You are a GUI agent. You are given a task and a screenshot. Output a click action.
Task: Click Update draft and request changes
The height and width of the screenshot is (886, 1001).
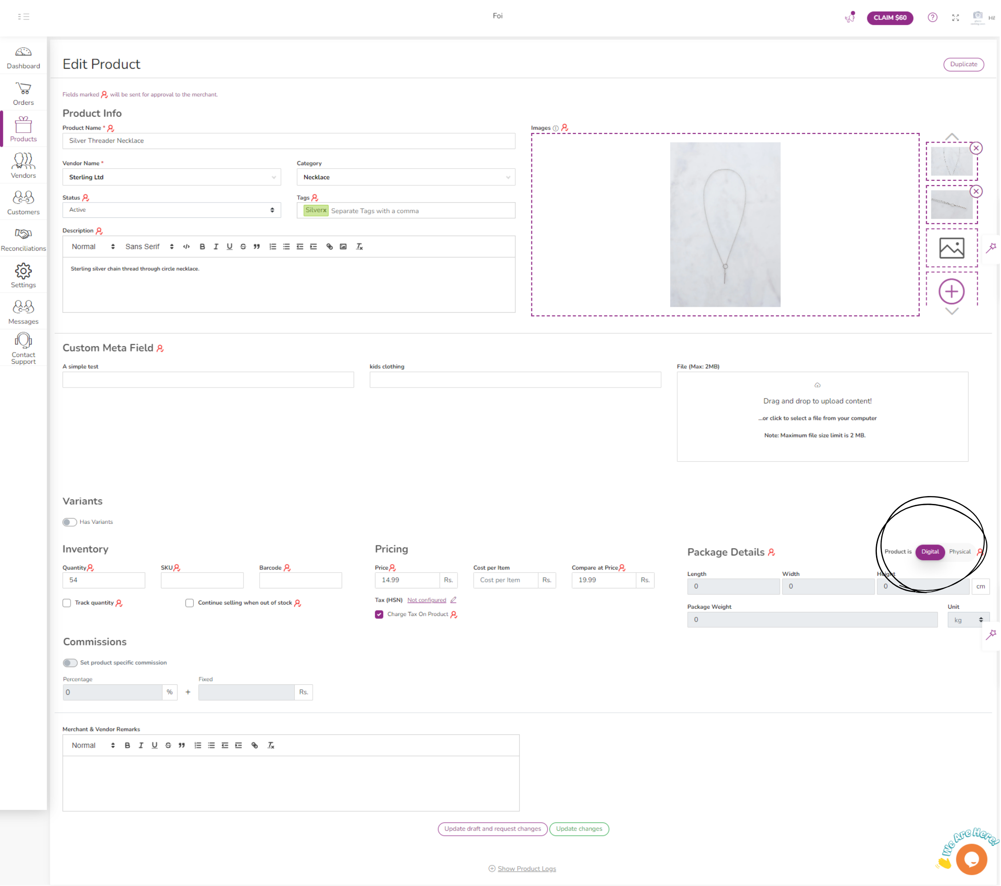point(493,829)
